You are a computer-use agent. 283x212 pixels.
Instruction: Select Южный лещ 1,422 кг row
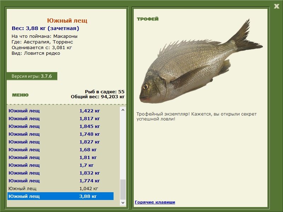[x=60, y=111]
